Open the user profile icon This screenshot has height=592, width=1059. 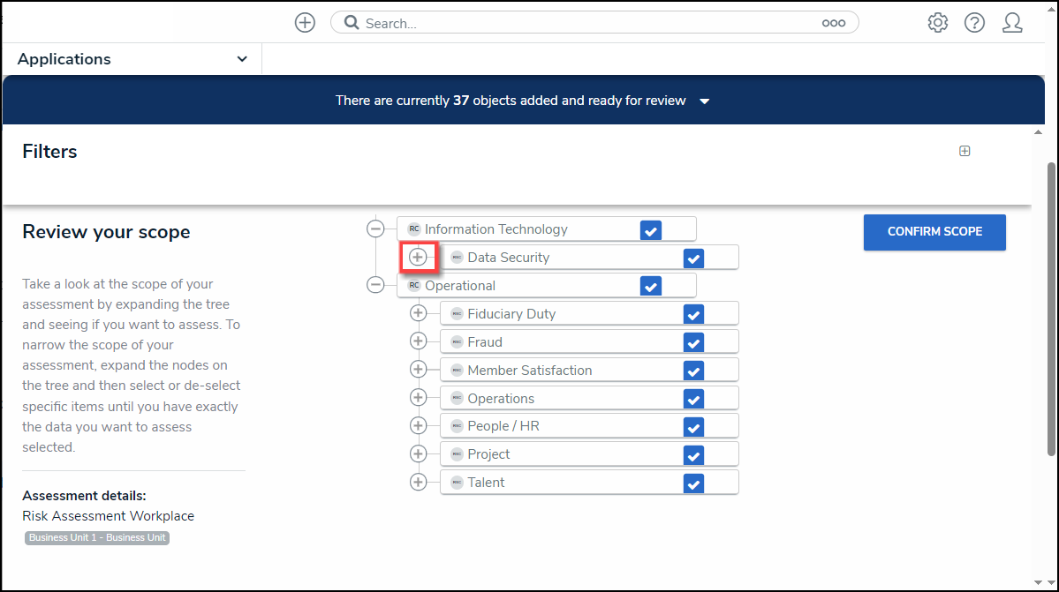(1012, 23)
